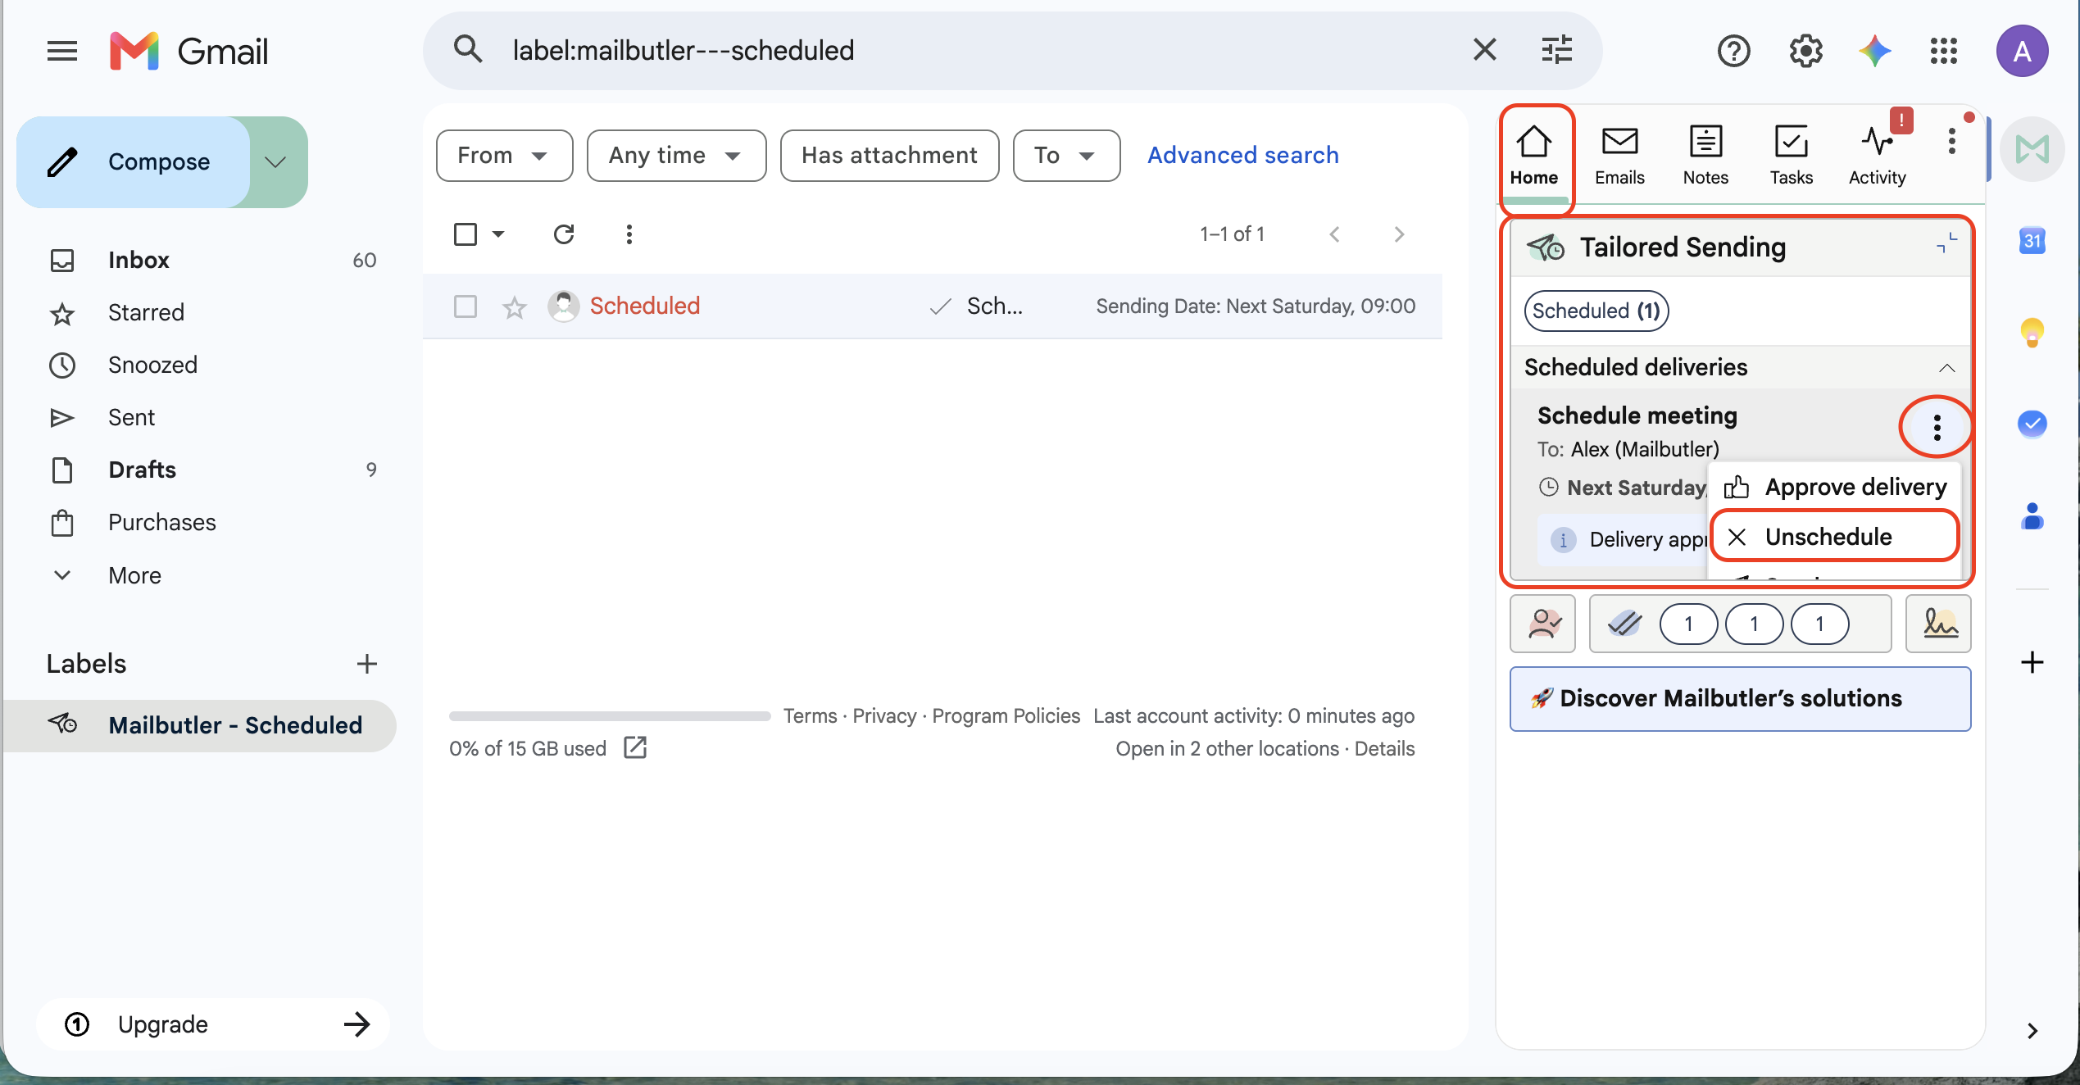Open Privacy link
The image size is (2080, 1085).
point(884,715)
